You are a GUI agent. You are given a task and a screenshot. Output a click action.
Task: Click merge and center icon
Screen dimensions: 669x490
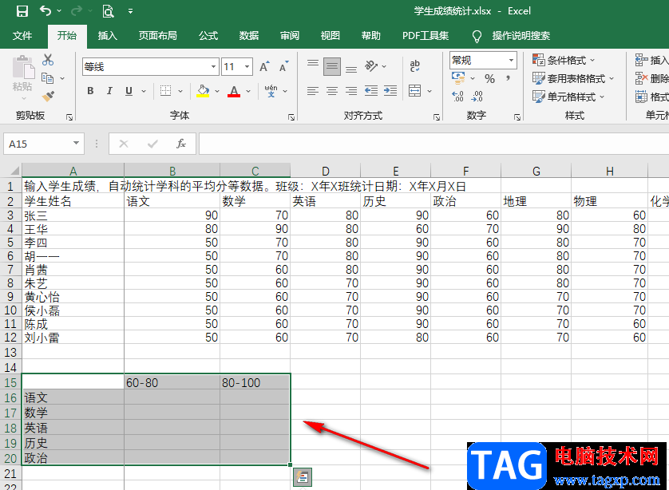[x=414, y=91]
